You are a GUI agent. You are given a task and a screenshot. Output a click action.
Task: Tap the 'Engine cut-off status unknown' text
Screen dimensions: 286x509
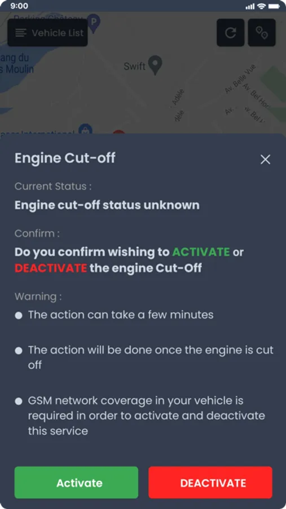107,205
